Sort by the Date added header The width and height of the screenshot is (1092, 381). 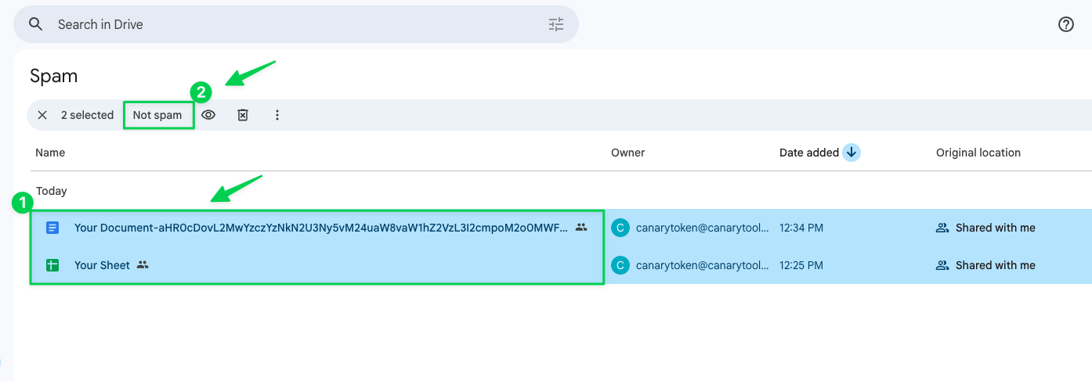[808, 153]
